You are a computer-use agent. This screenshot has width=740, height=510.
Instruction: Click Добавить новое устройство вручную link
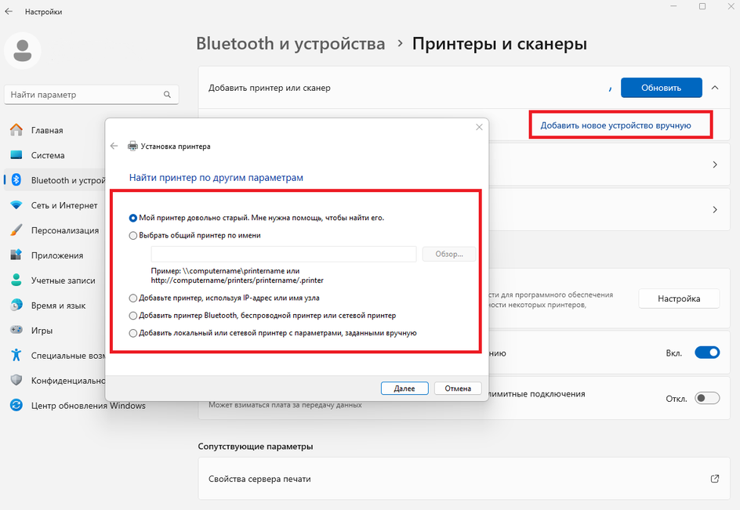click(615, 125)
